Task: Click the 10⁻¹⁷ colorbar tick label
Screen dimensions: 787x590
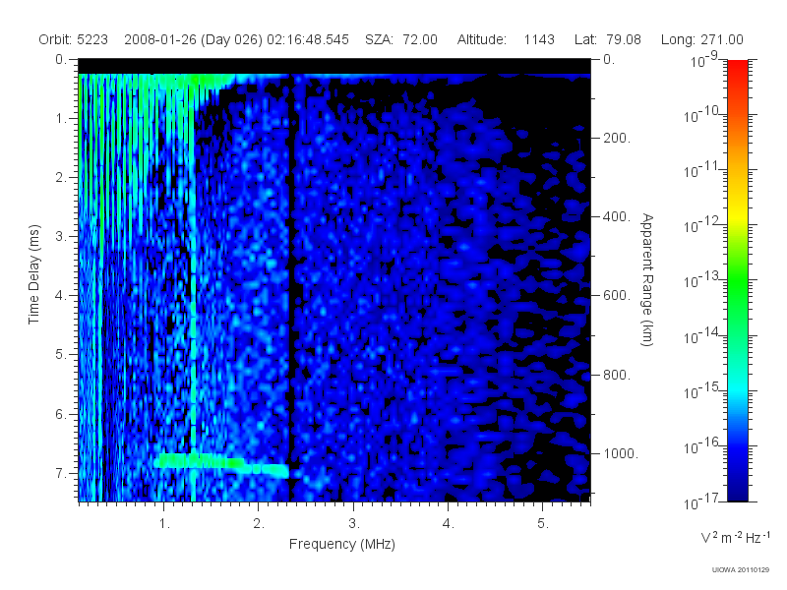Action: [x=702, y=501]
